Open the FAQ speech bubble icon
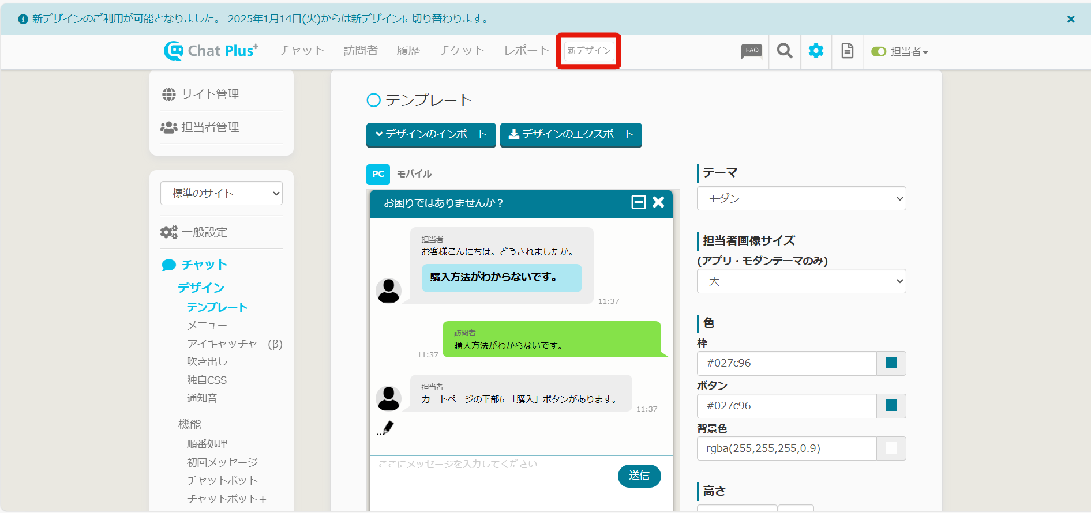 [751, 51]
